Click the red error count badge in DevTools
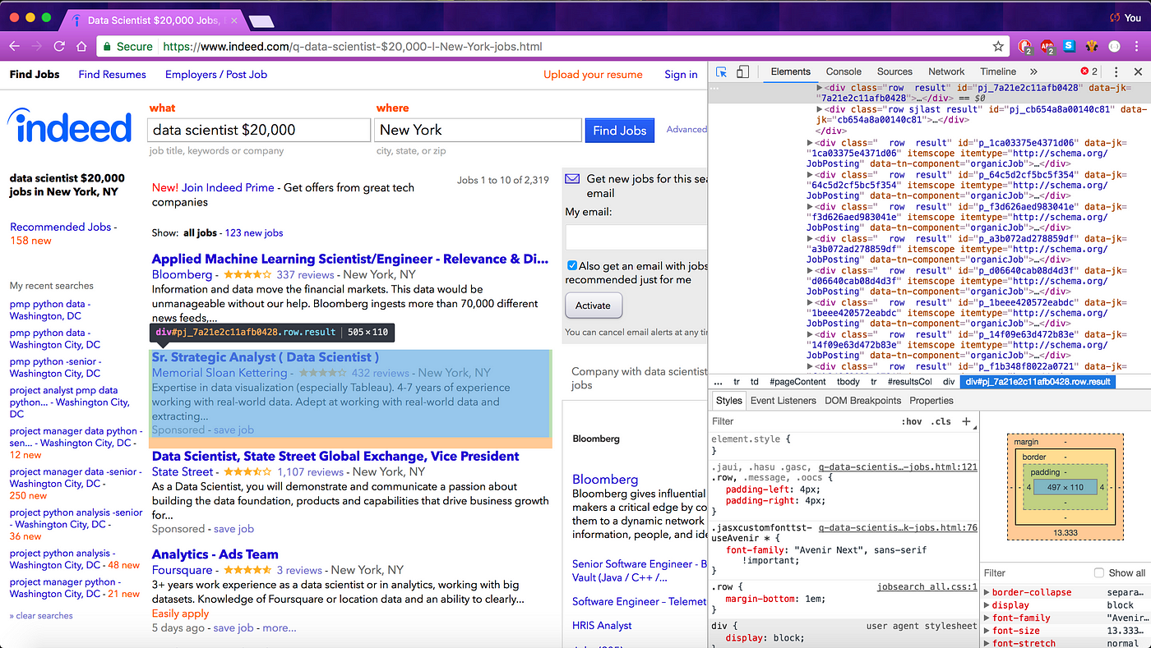1151x648 pixels. (1089, 71)
